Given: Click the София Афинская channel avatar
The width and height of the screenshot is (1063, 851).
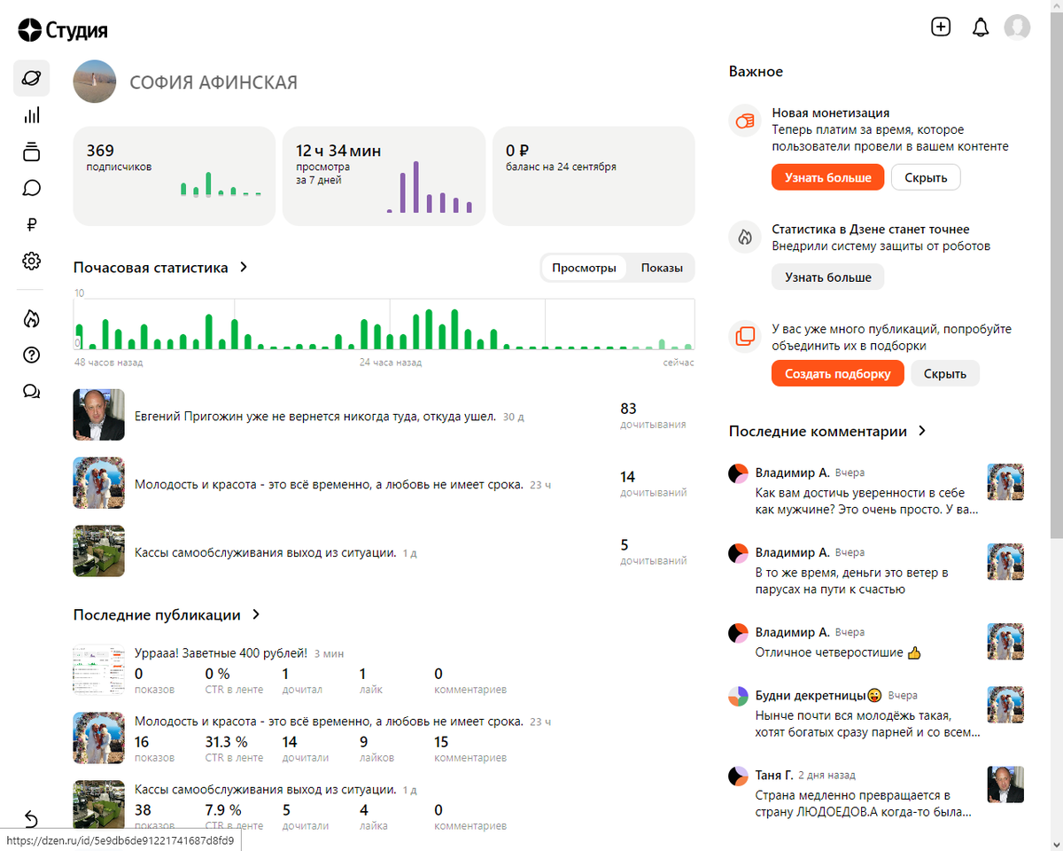Looking at the screenshot, I should tap(95, 82).
